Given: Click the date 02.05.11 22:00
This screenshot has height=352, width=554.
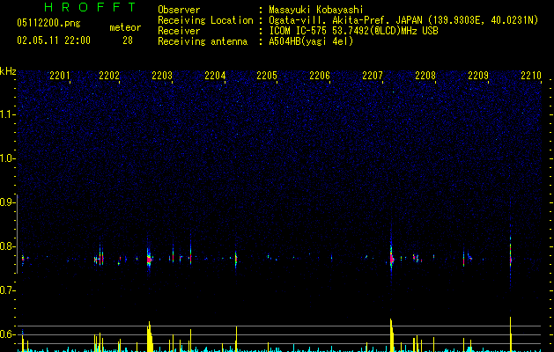Looking at the screenshot, I should click(x=54, y=40).
